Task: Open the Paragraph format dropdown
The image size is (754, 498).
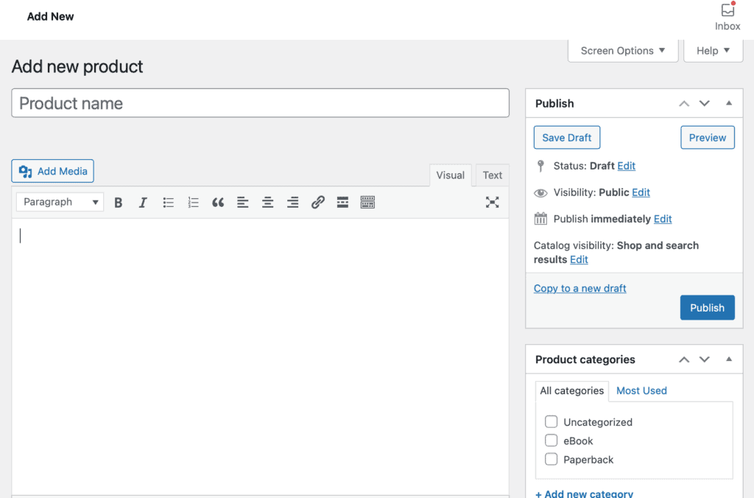Action: click(60, 202)
